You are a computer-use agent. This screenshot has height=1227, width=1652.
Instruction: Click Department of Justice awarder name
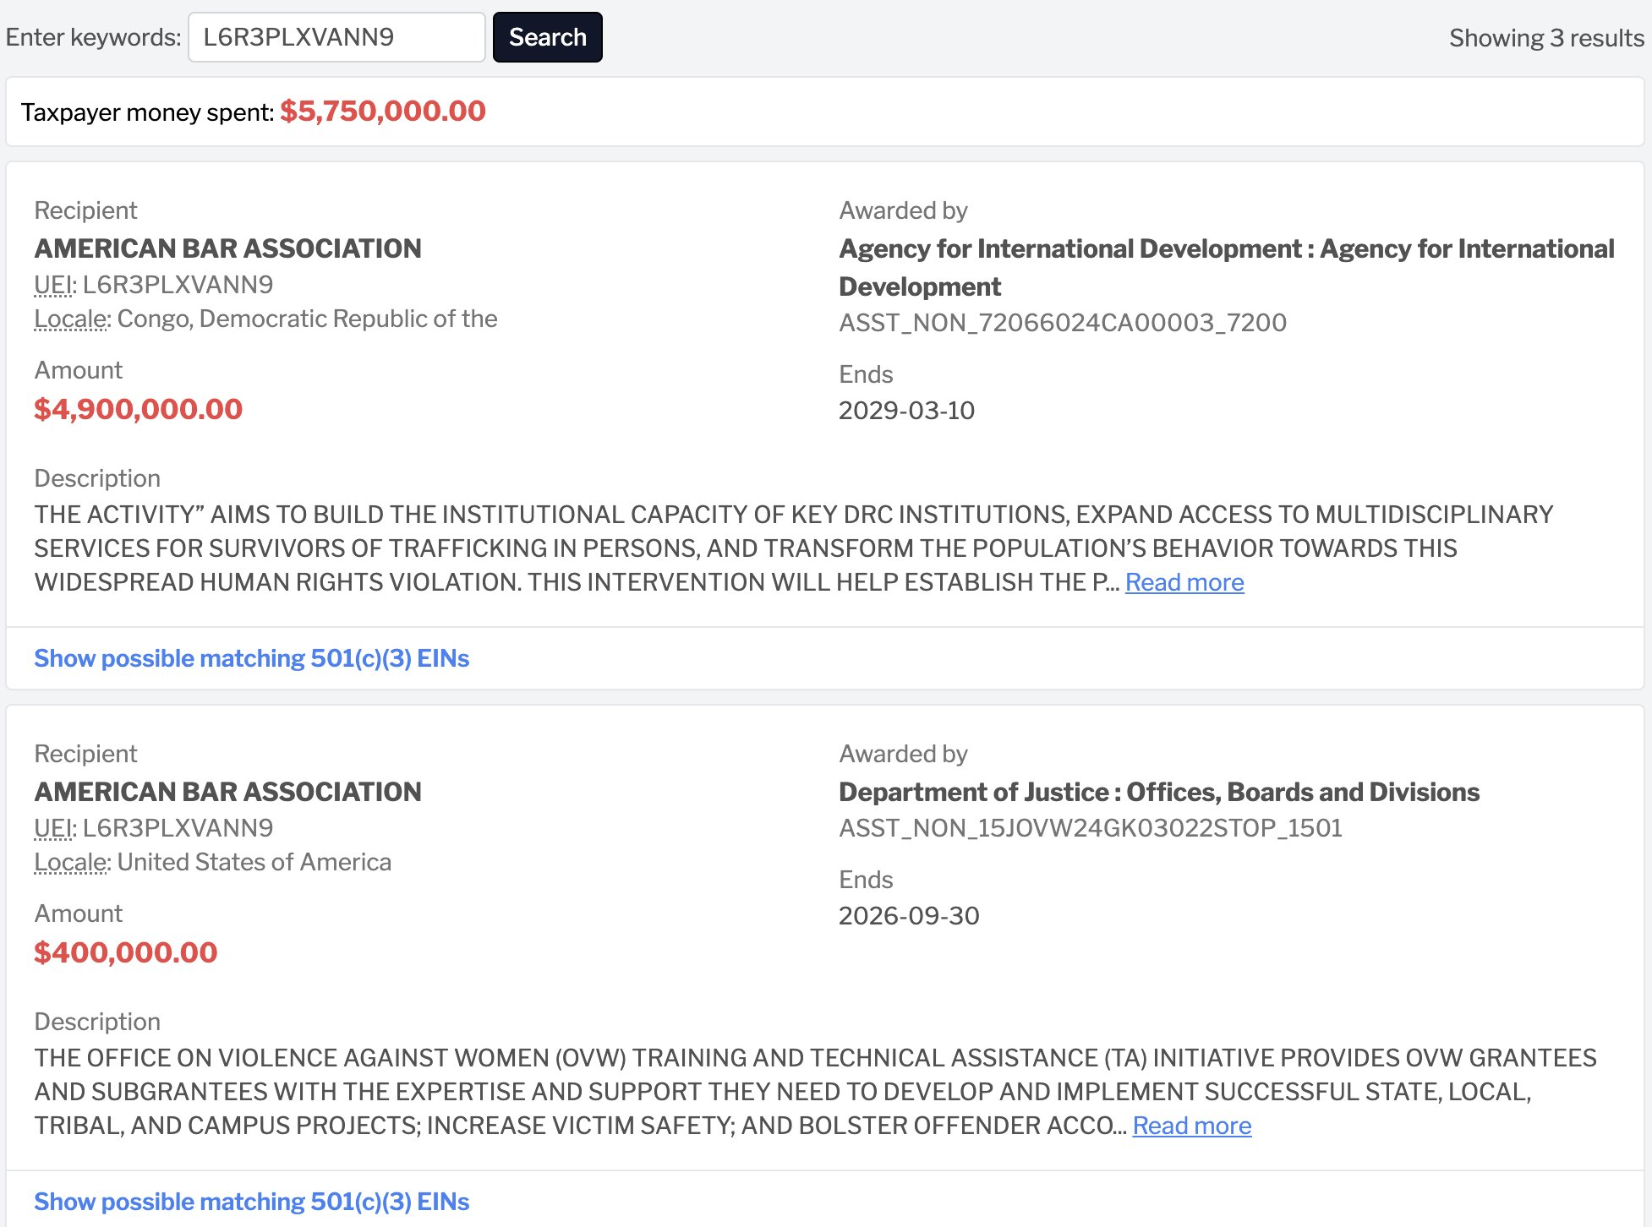(x=1159, y=792)
